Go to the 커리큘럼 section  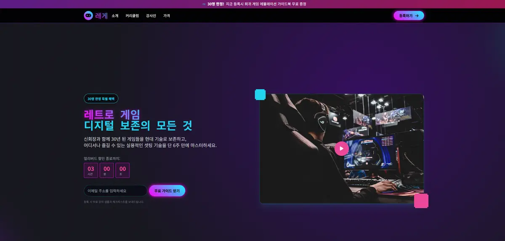click(132, 16)
